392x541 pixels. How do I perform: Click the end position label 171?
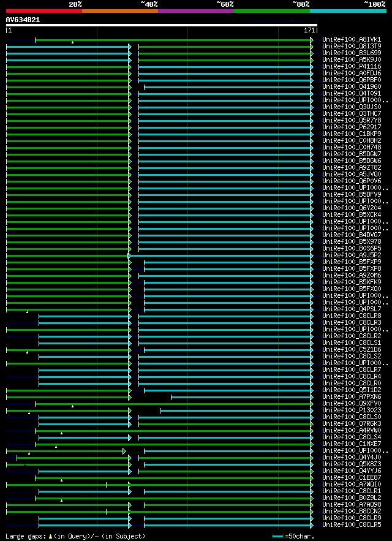point(309,31)
